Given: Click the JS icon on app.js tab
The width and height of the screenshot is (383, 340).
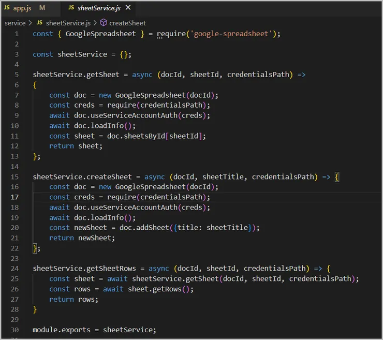Looking at the screenshot, I should (7, 8).
